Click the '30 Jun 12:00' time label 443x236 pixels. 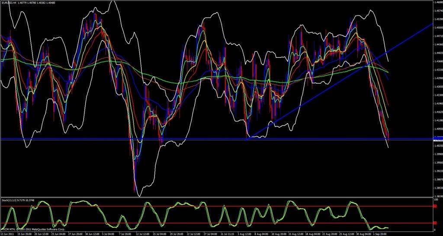[x=92, y=234]
